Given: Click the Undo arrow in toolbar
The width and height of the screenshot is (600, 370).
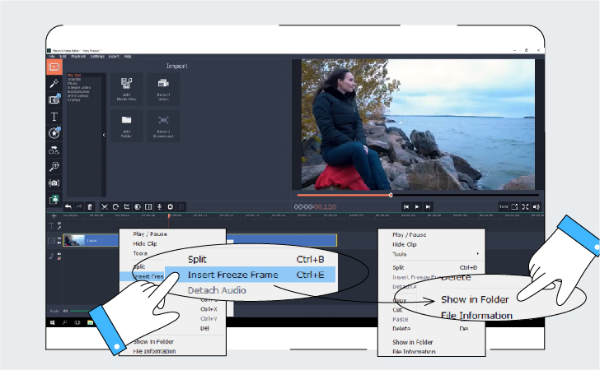Looking at the screenshot, I should (68, 207).
